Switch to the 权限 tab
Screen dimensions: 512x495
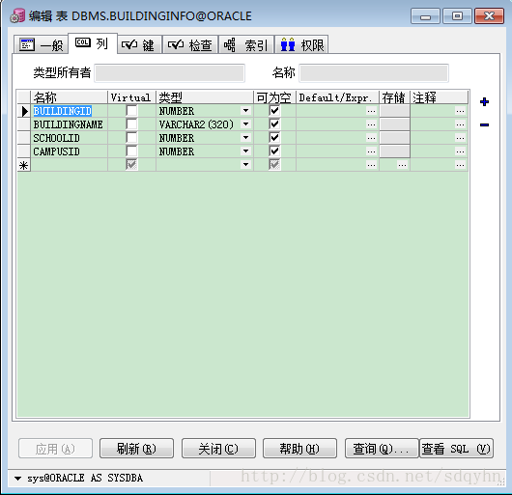301,44
